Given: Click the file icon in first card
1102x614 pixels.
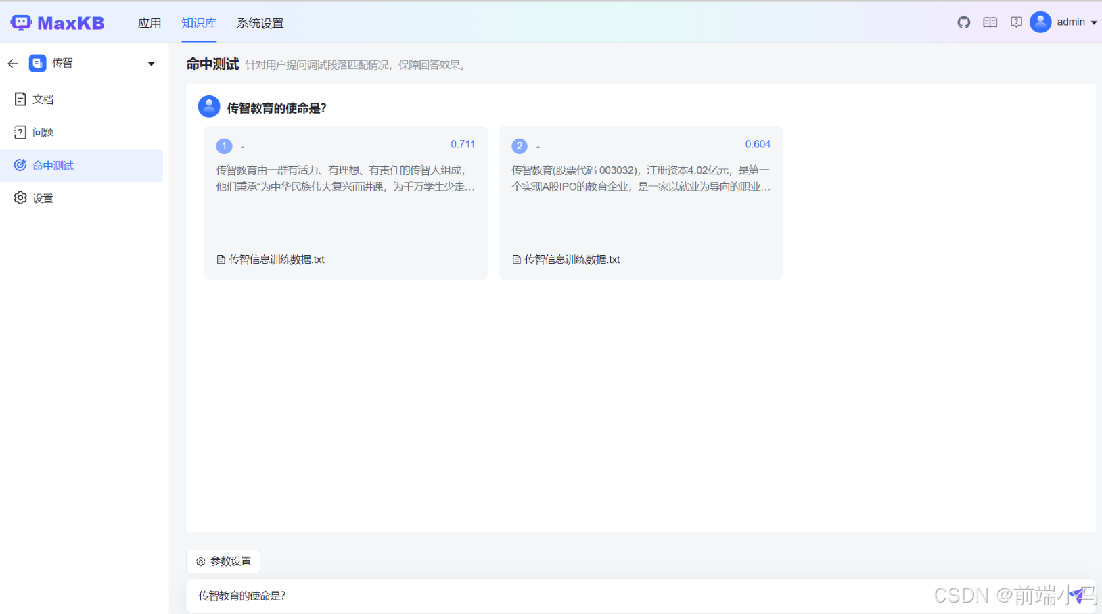Looking at the screenshot, I should point(221,260).
